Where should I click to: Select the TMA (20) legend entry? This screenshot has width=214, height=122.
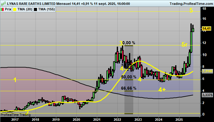[23, 9]
